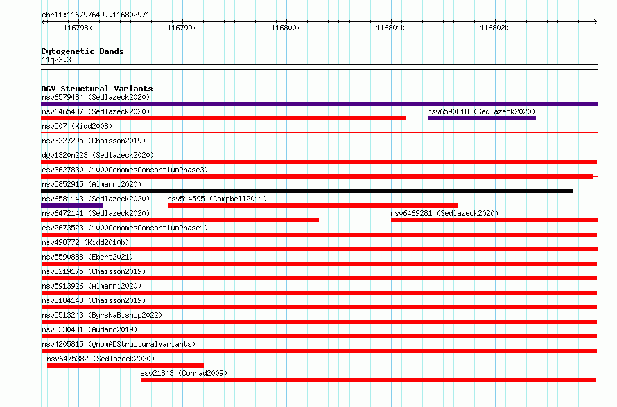Select the 11q23.3 band label
Viewport: 617px width, 407px height.
(56, 60)
